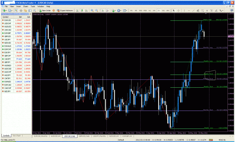Viewport: 235px width, 142px height.
Task: Select EURUSD row in Market Watch
Action: pos(16,20)
